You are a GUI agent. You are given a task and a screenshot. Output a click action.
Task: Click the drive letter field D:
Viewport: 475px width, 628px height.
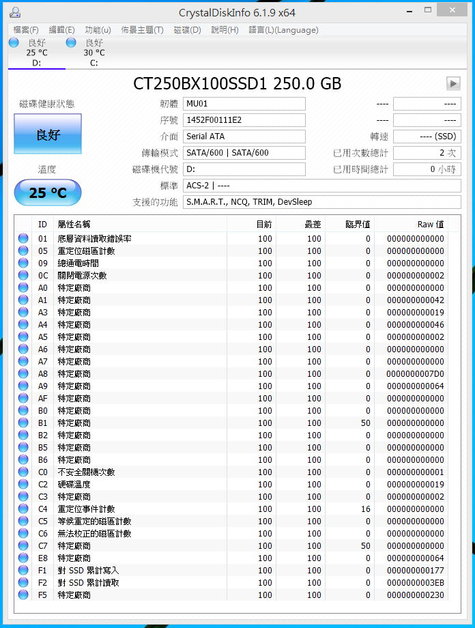(244, 169)
